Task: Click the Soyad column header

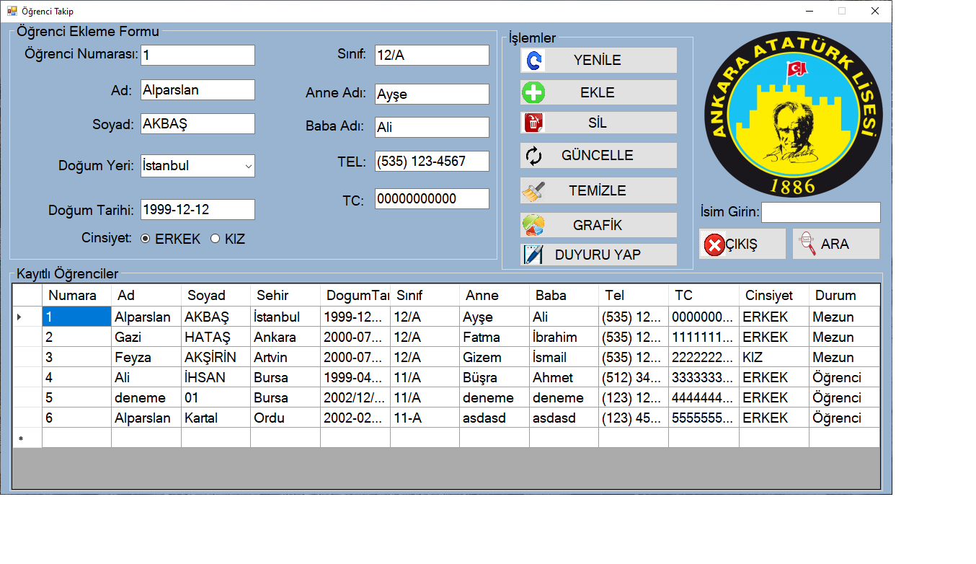Action: coord(216,295)
